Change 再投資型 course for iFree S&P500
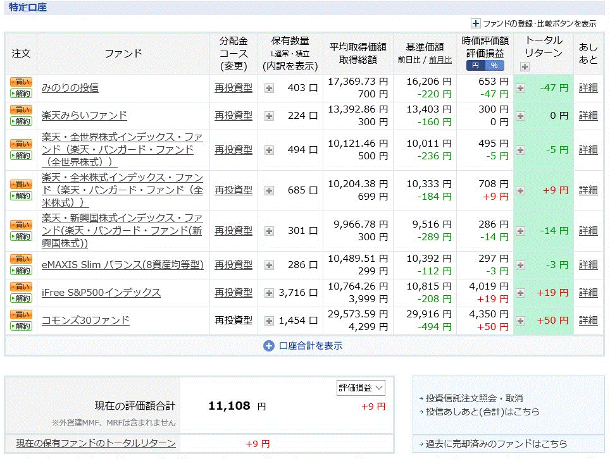 [x=233, y=293]
